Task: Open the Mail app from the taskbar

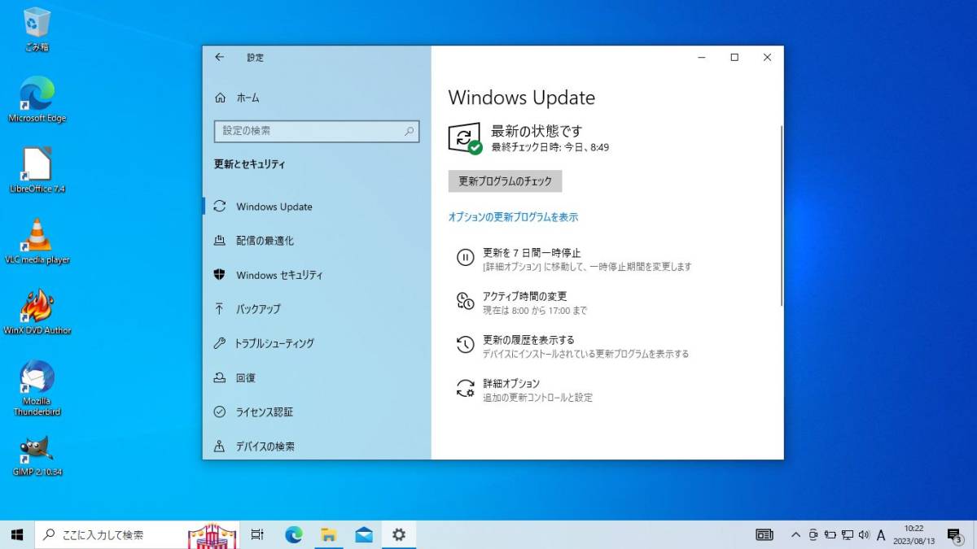Action: point(364,534)
